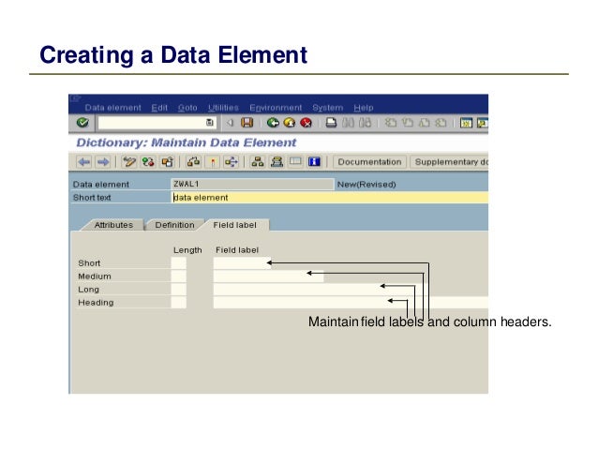Click the generate shortcut icon
Viewport: 598px width, 449px height.
point(483,123)
